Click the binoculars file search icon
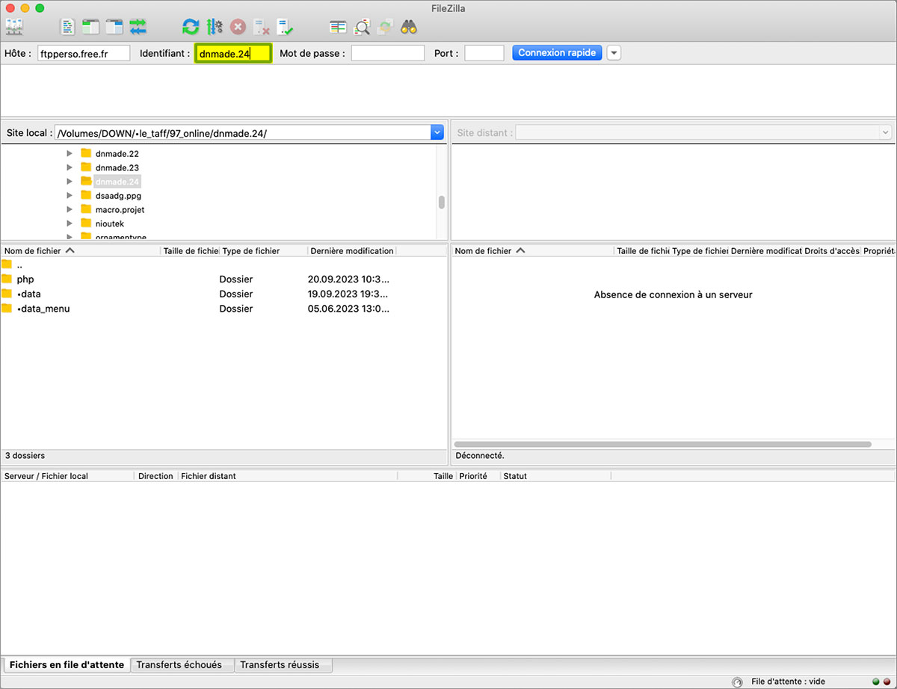The height and width of the screenshot is (689, 897). tap(408, 28)
